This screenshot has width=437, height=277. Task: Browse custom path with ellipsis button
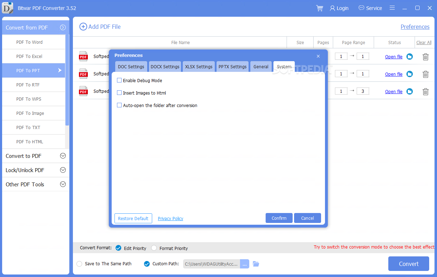click(x=245, y=264)
